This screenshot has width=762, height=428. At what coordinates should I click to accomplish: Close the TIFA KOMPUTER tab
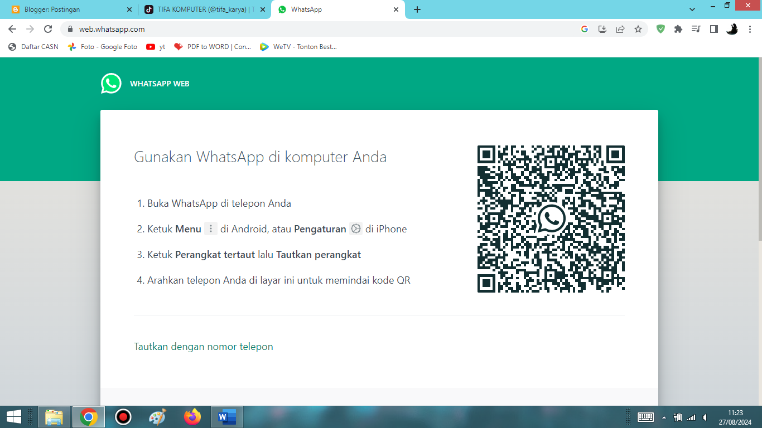click(x=263, y=9)
